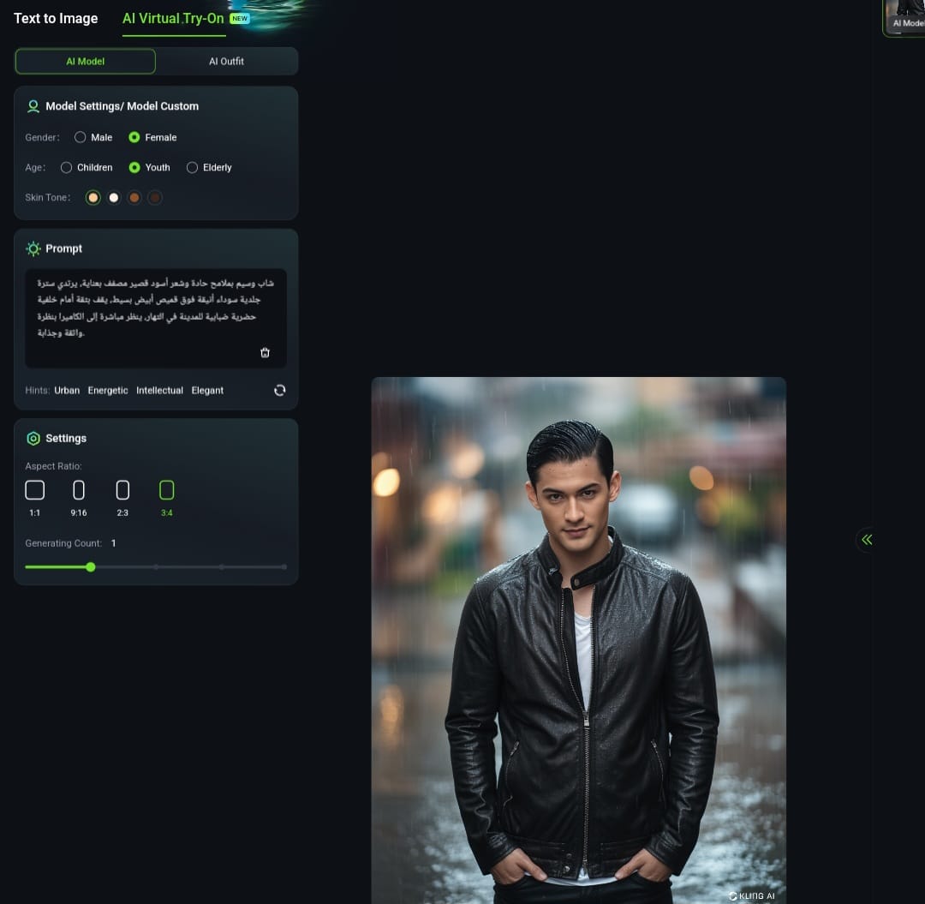Select the Elderly age option
The height and width of the screenshot is (904, 925).
point(193,168)
